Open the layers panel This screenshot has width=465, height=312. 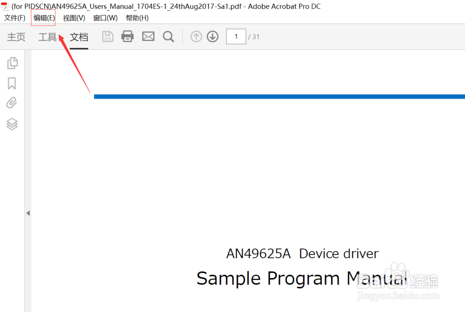[12, 124]
